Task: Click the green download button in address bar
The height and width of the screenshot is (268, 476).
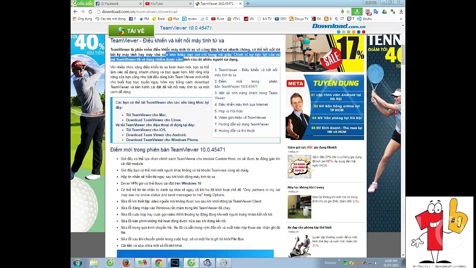Action: 357,12
